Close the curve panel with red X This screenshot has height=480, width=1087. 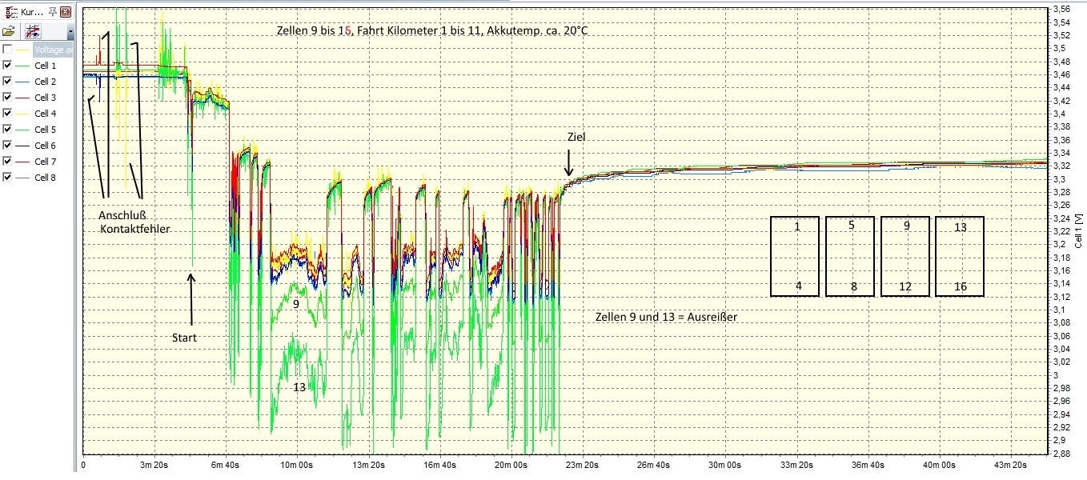point(66,12)
